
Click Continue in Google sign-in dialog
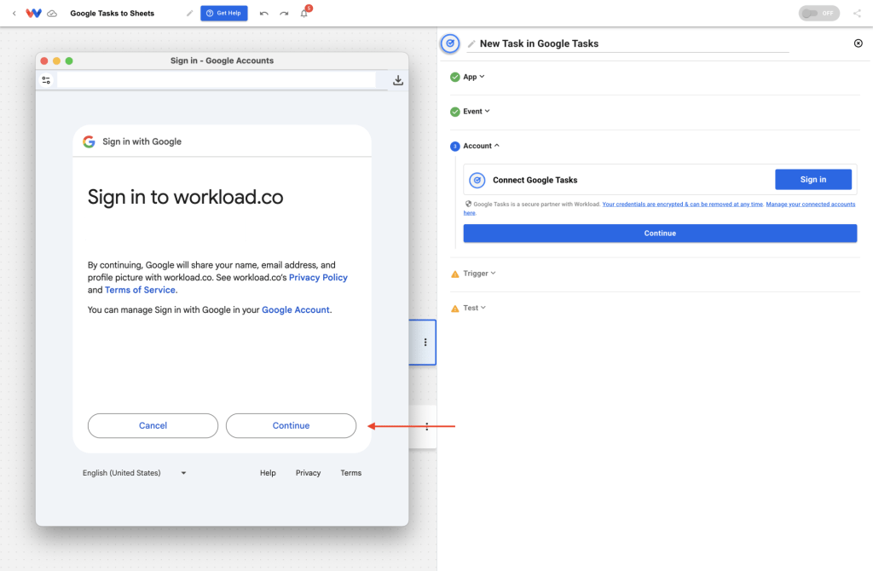(x=291, y=426)
